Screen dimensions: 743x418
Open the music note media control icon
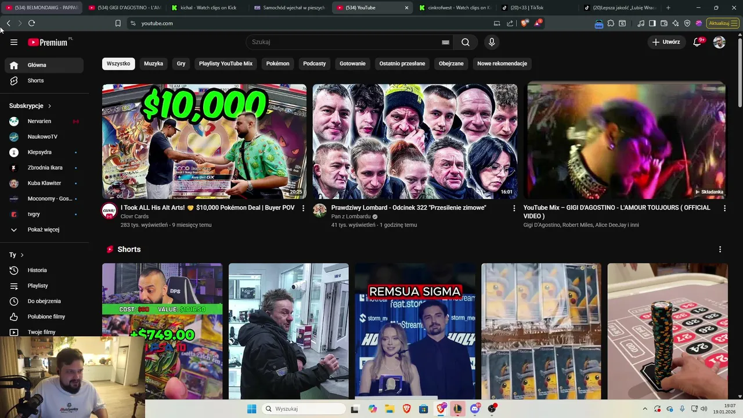[641, 23]
